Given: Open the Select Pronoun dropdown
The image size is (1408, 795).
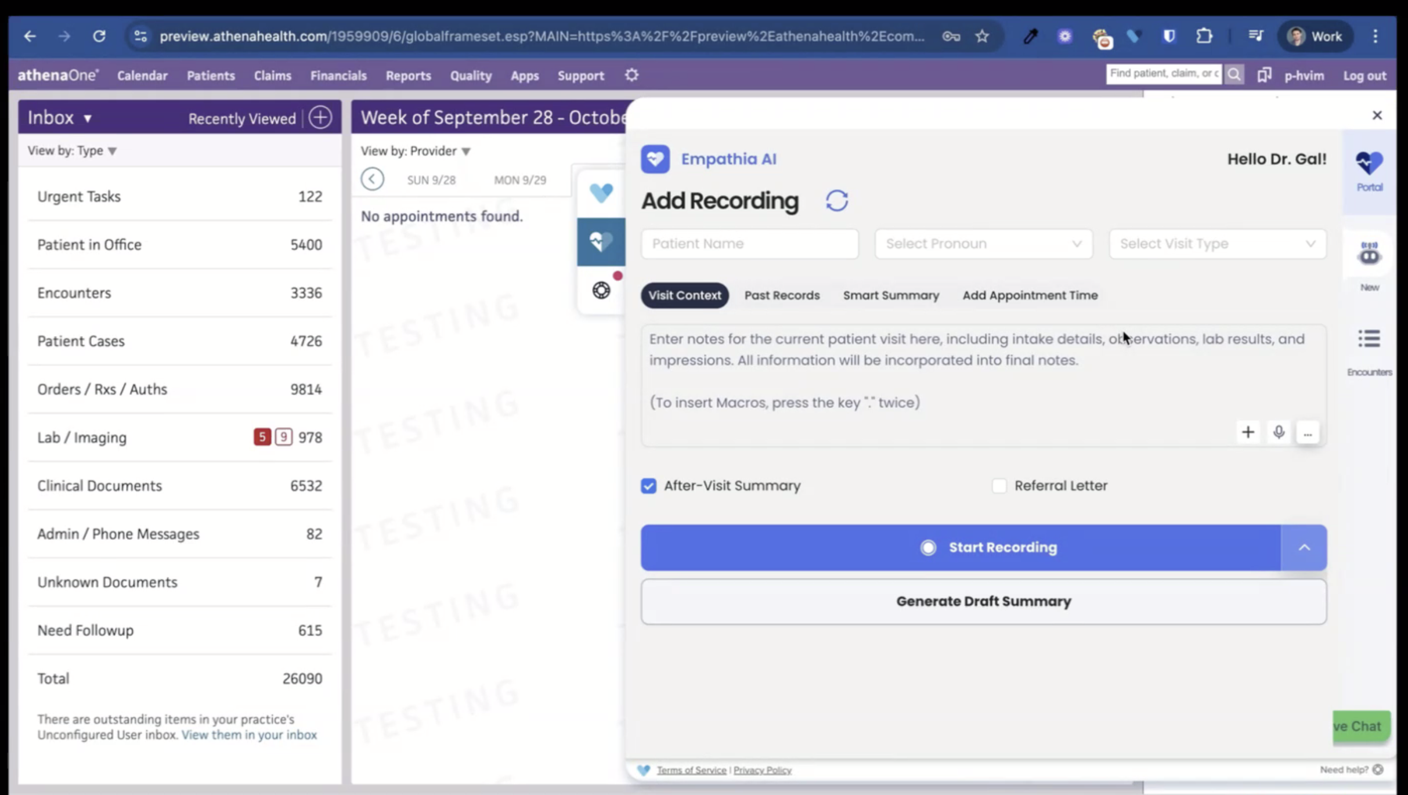Looking at the screenshot, I should click(x=983, y=244).
